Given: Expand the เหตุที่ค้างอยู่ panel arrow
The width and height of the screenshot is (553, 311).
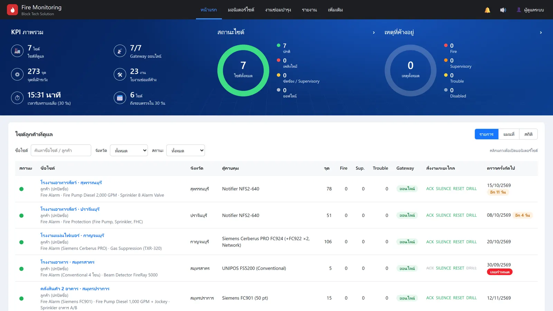Looking at the screenshot, I should point(541,32).
